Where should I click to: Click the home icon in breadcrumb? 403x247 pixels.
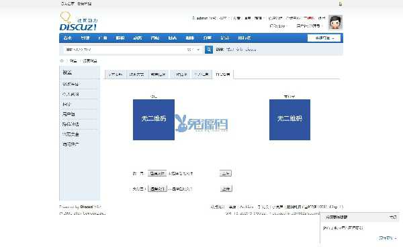(x=62, y=61)
